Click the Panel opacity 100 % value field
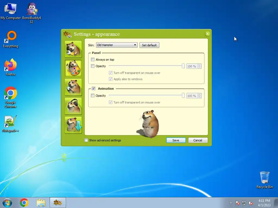 tap(192, 66)
